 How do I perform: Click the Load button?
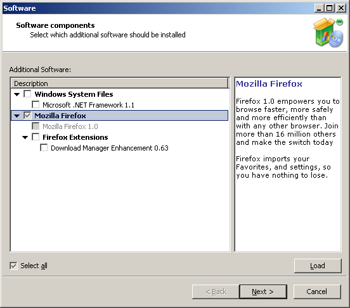click(318, 266)
